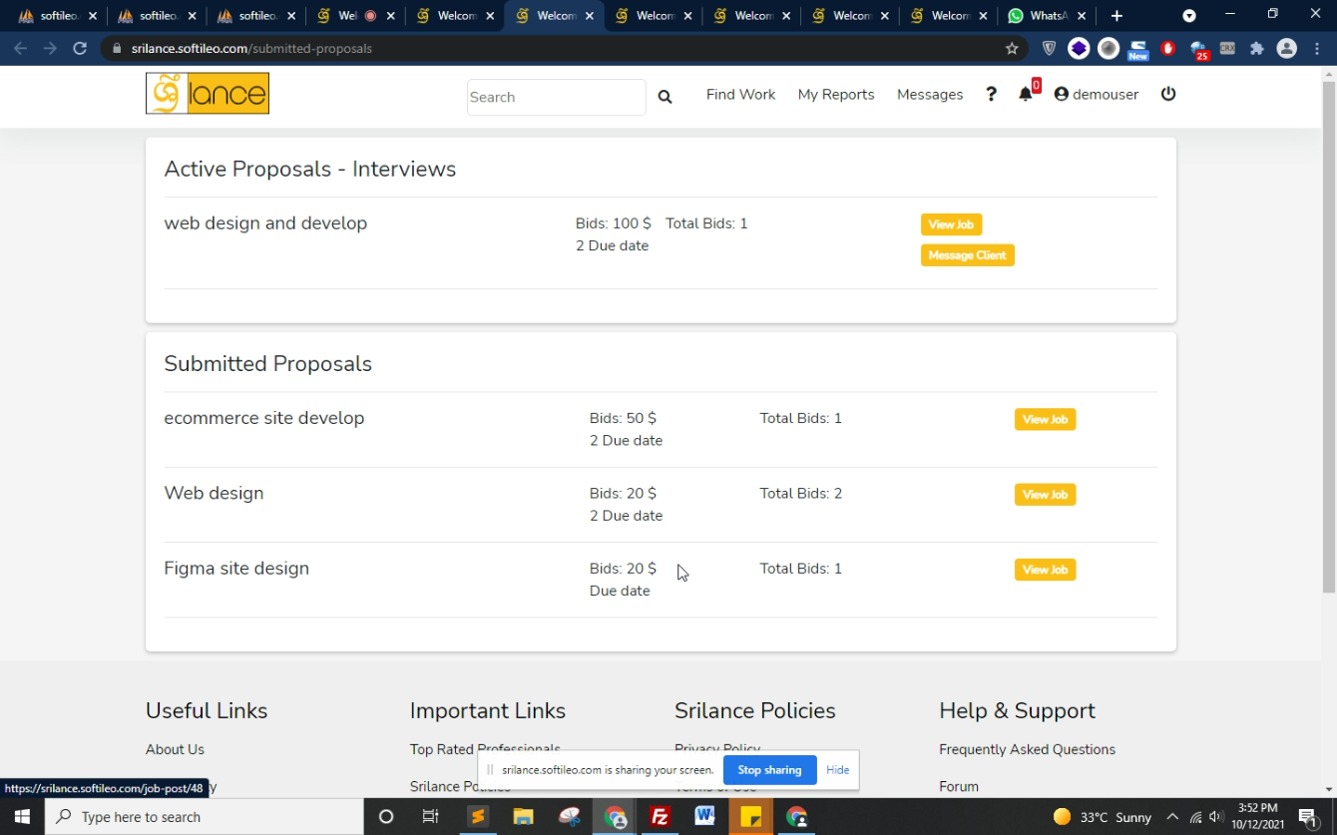Viewport: 1337px width, 835px height.
Task: Reload the page in browser
Action: pos(80,48)
